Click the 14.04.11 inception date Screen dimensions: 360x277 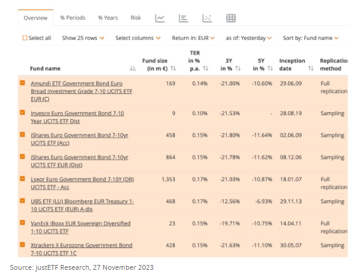point(291,223)
